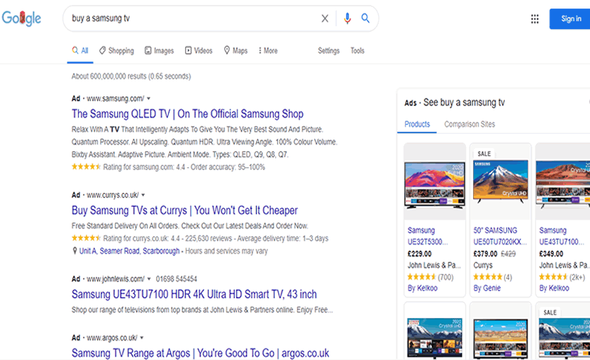This screenshot has height=360, width=590.
Task: Start voice search with the microphone icon
Action: coord(347,18)
